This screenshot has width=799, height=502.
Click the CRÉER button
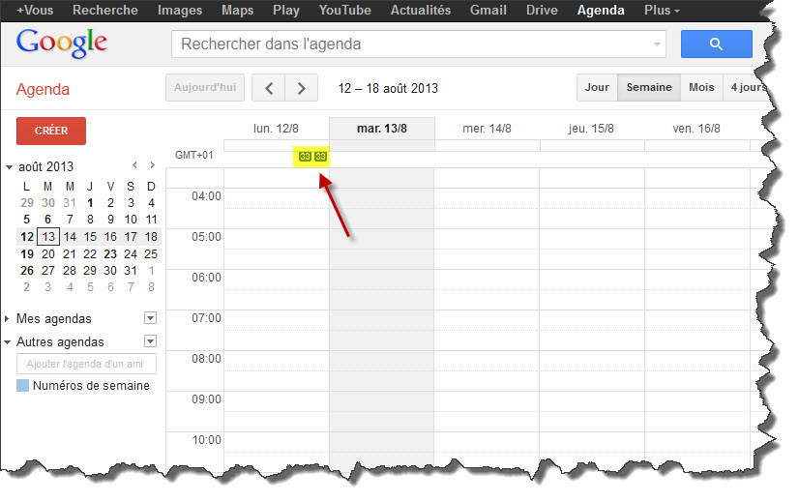click(51, 131)
